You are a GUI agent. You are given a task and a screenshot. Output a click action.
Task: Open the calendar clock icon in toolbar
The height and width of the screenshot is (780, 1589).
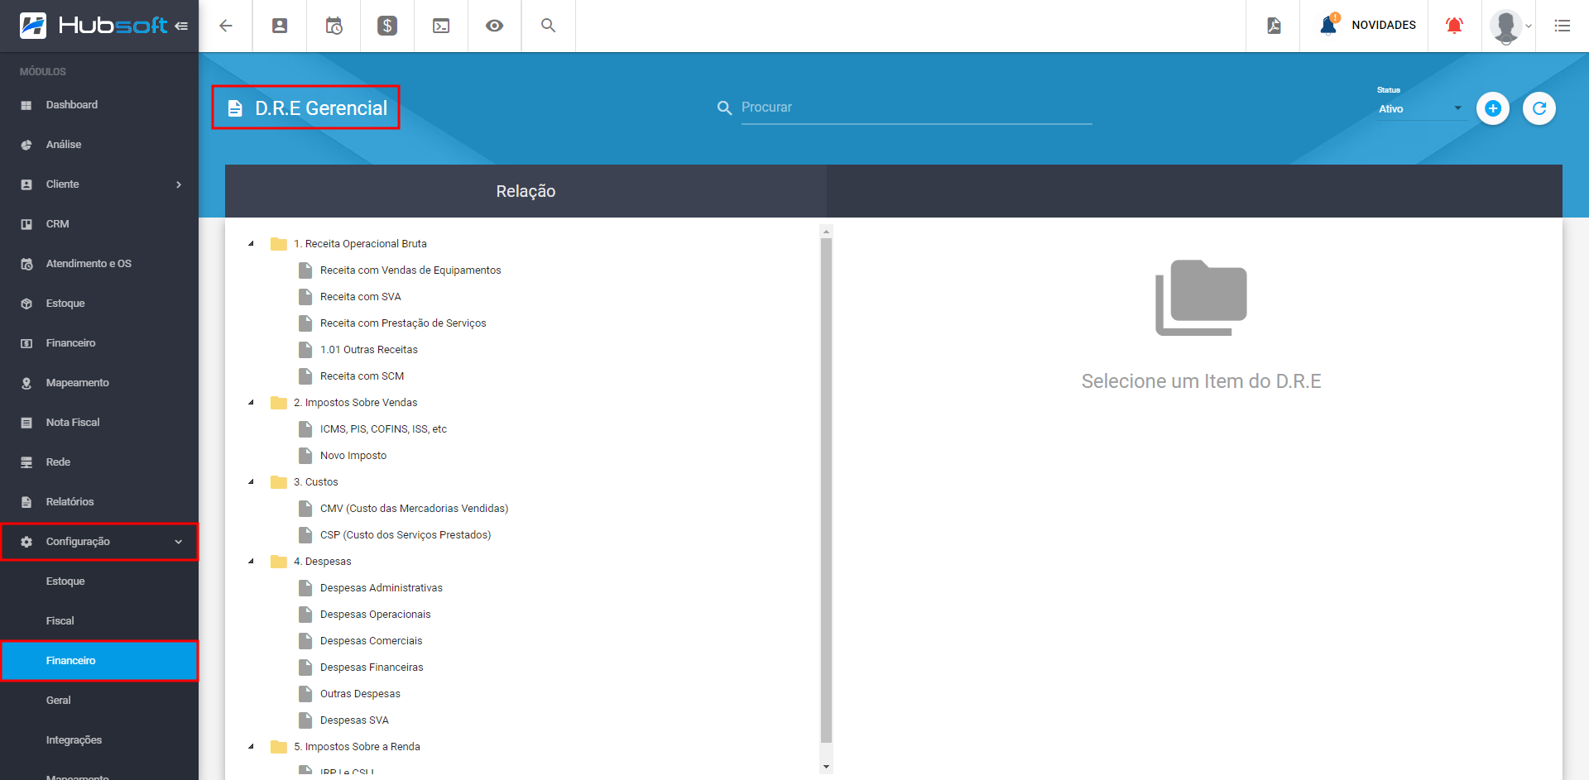coord(334,26)
